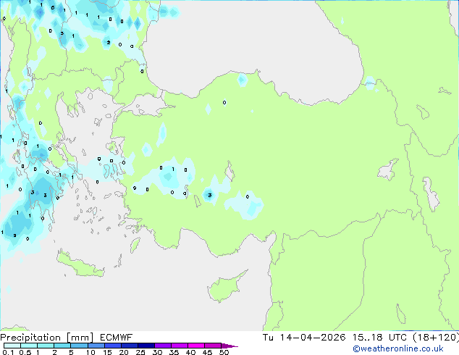Screen dimensions: 459x355
Task: Click the island of Crete on the map
Action: pos(79,264)
